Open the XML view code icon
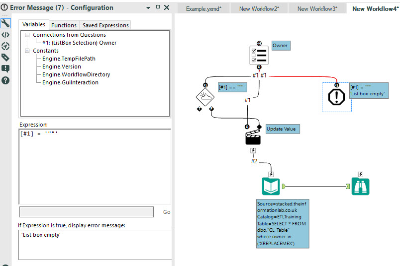This screenshot has width=400, height=266. pyautogui.click(x=5, y=35)
